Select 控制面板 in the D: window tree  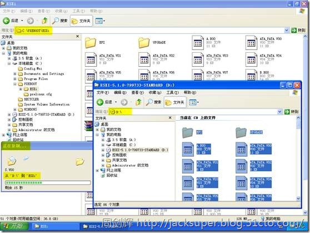[x=116, y=155]
